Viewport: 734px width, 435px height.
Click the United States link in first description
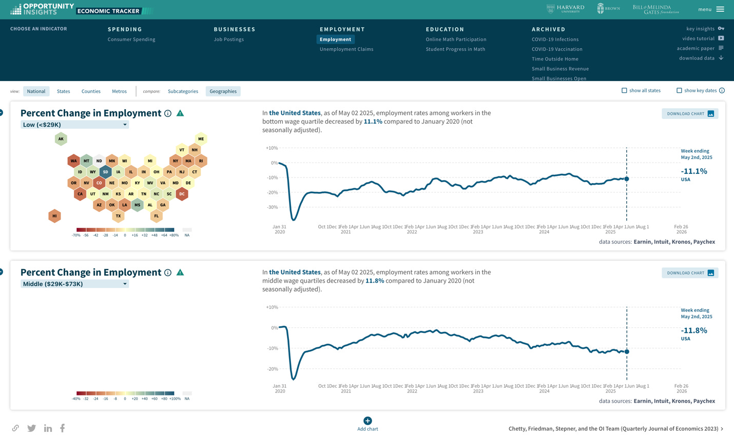click(295, 113)
